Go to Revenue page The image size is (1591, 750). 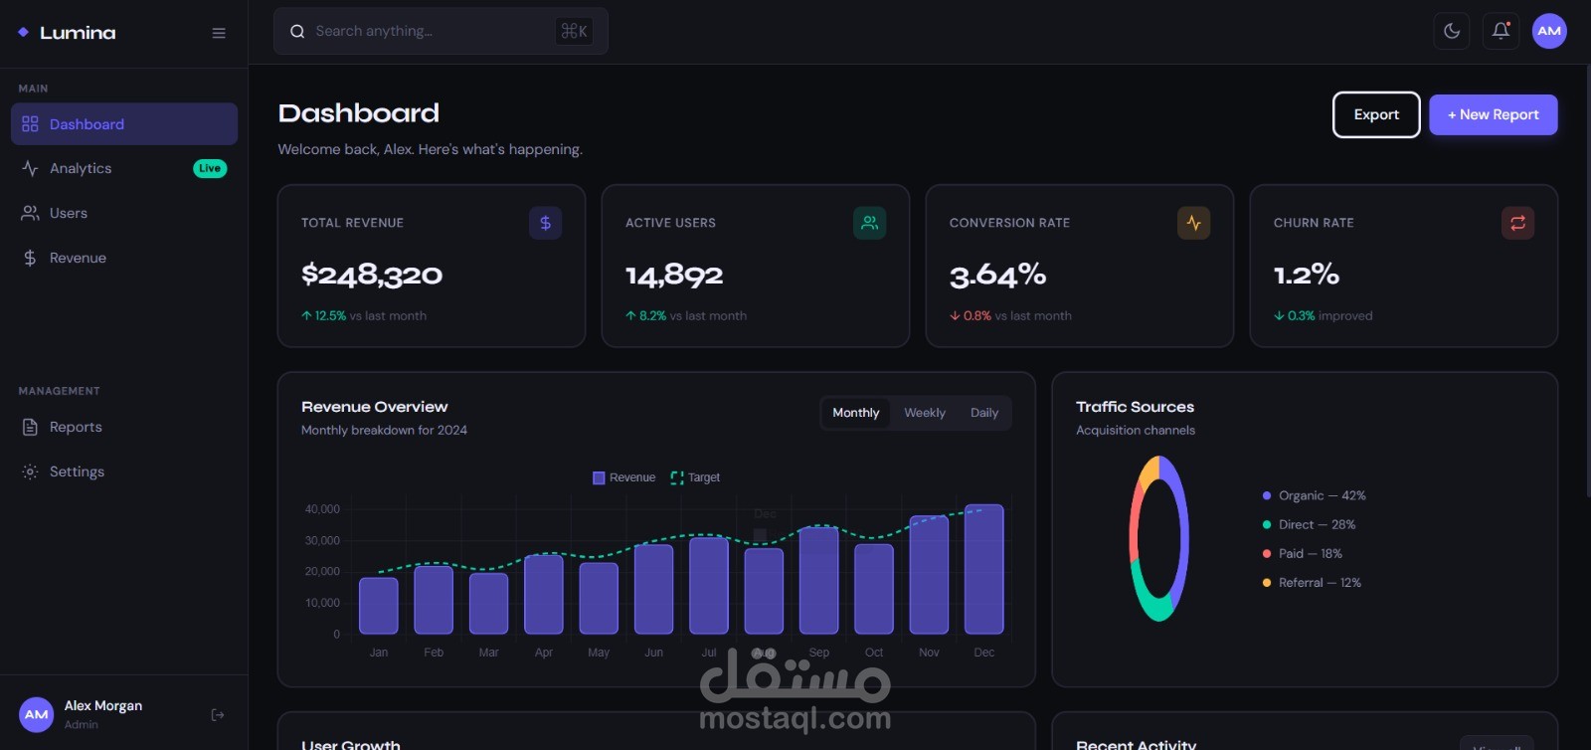tap(124, 258)
